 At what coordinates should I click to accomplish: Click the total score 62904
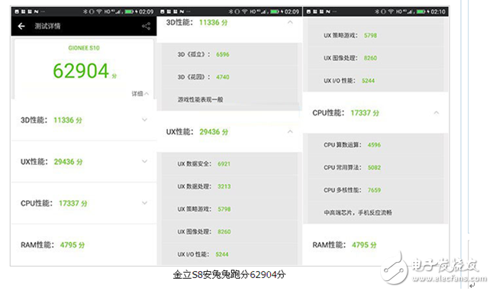(x=81, y=70)
